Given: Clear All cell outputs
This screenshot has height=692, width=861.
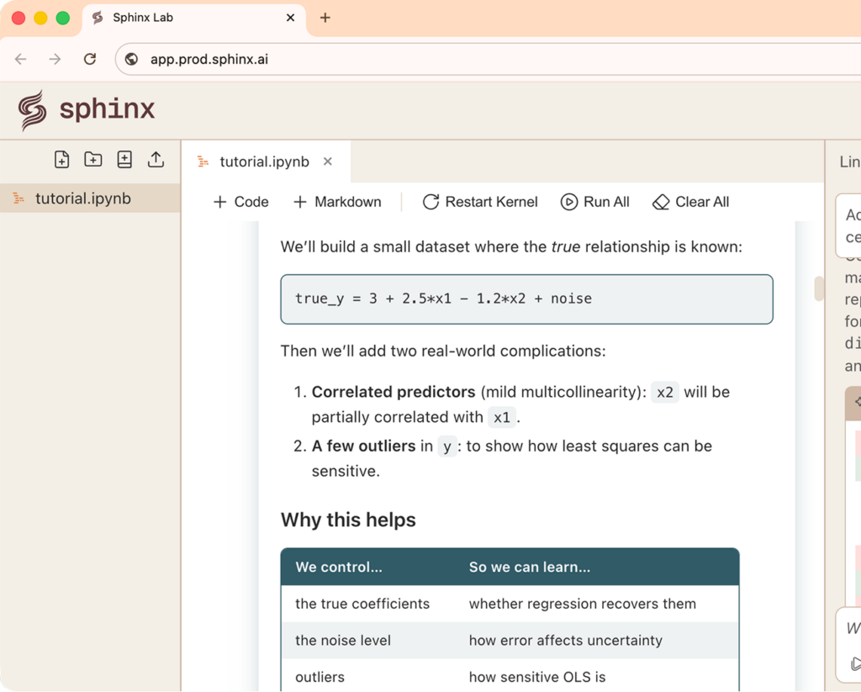Looking at the screenshot, I should (x=691, y=202).
